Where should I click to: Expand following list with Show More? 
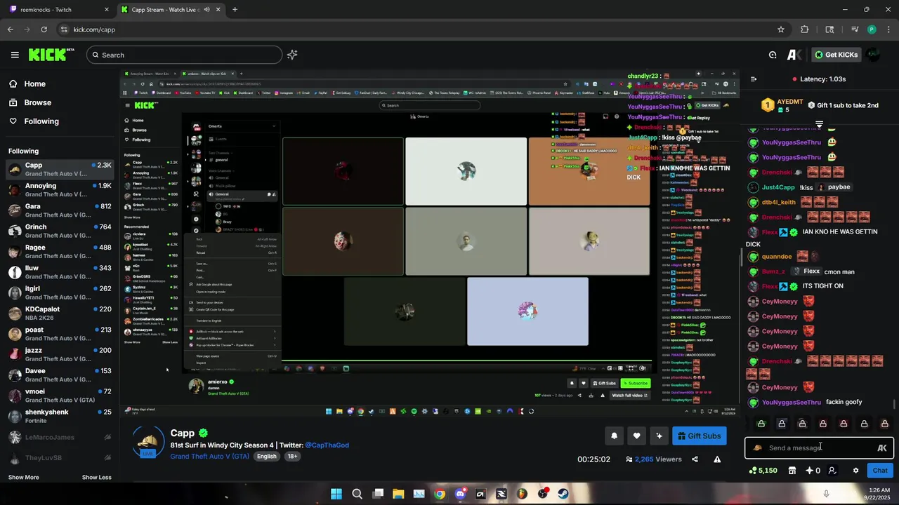click(x=24, y=478)
